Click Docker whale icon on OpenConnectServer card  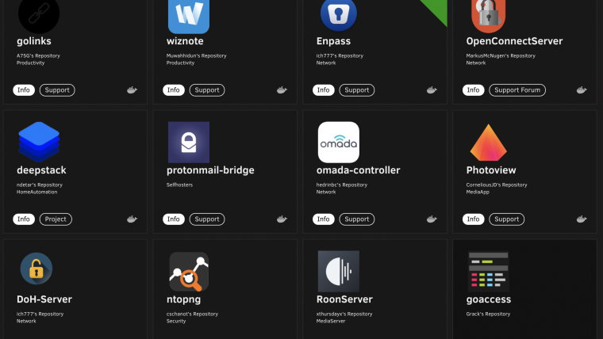click(x=582, y=90)
